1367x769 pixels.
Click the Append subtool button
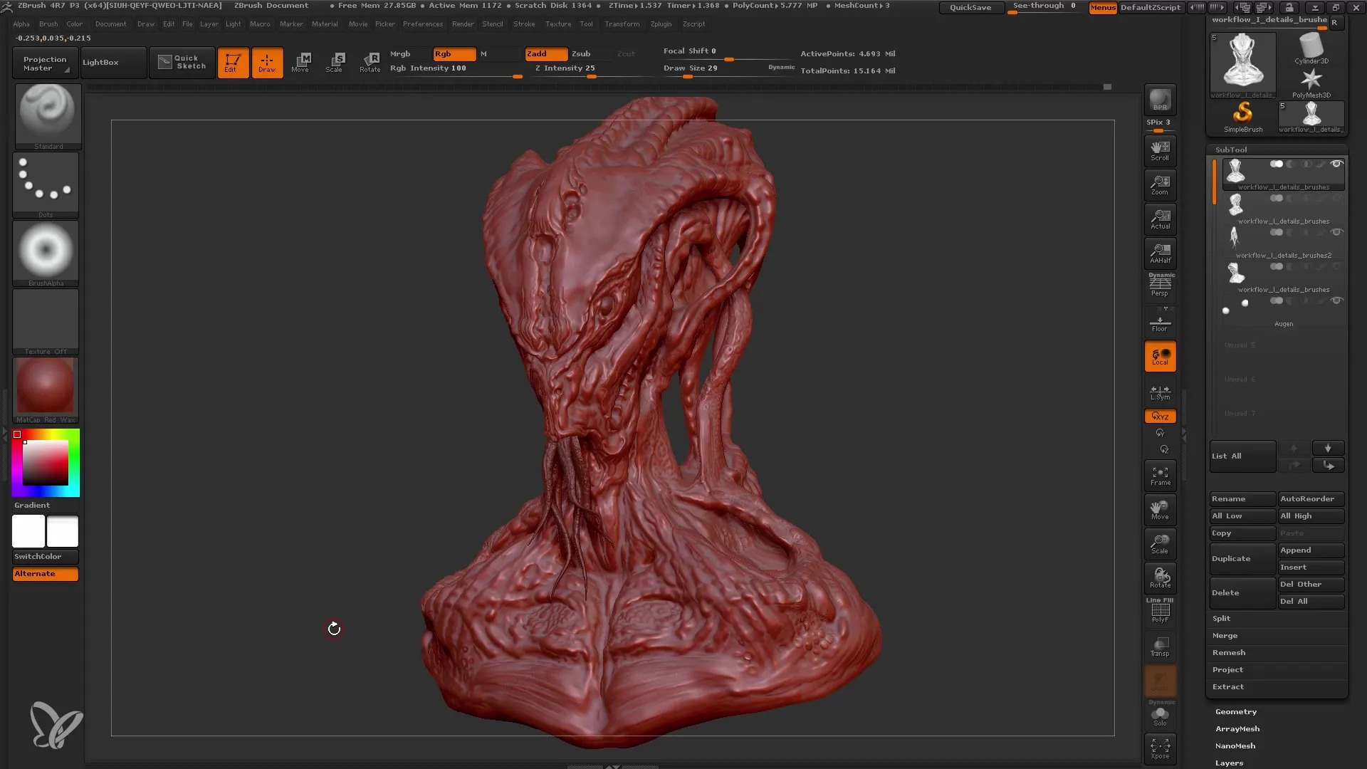pyautogui.click(x=1311, y=550)
